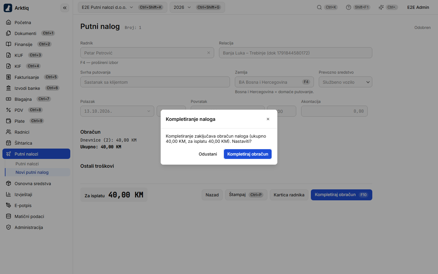Open Šihtarica calendar icon in sidebar
The width and height of the screenshot is (438, 274).
9,143
